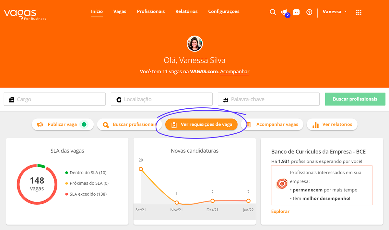389x230 pixels.
Task: Click the Novas candidaturas card title
Action: (x=194, y=151)
